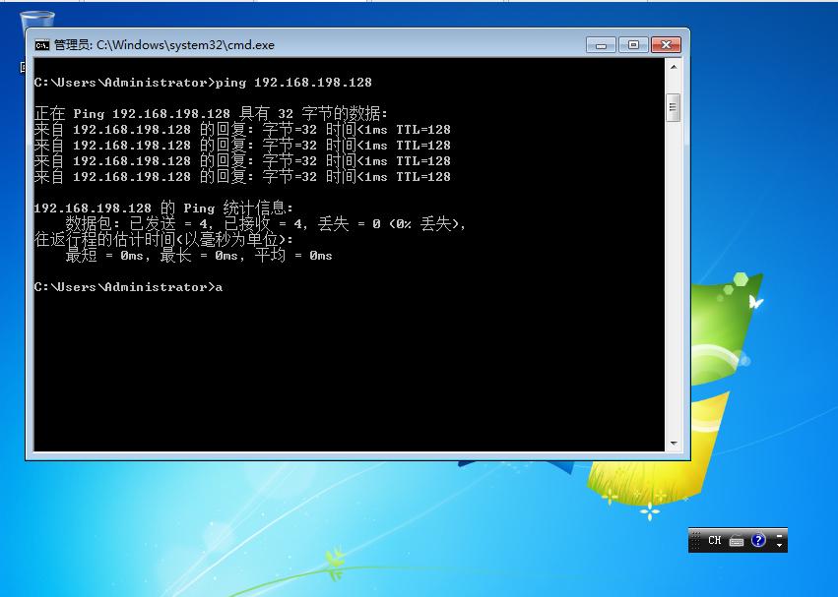
Task: Click the '往返行程的估计时间' line
Action: point(163,239)
